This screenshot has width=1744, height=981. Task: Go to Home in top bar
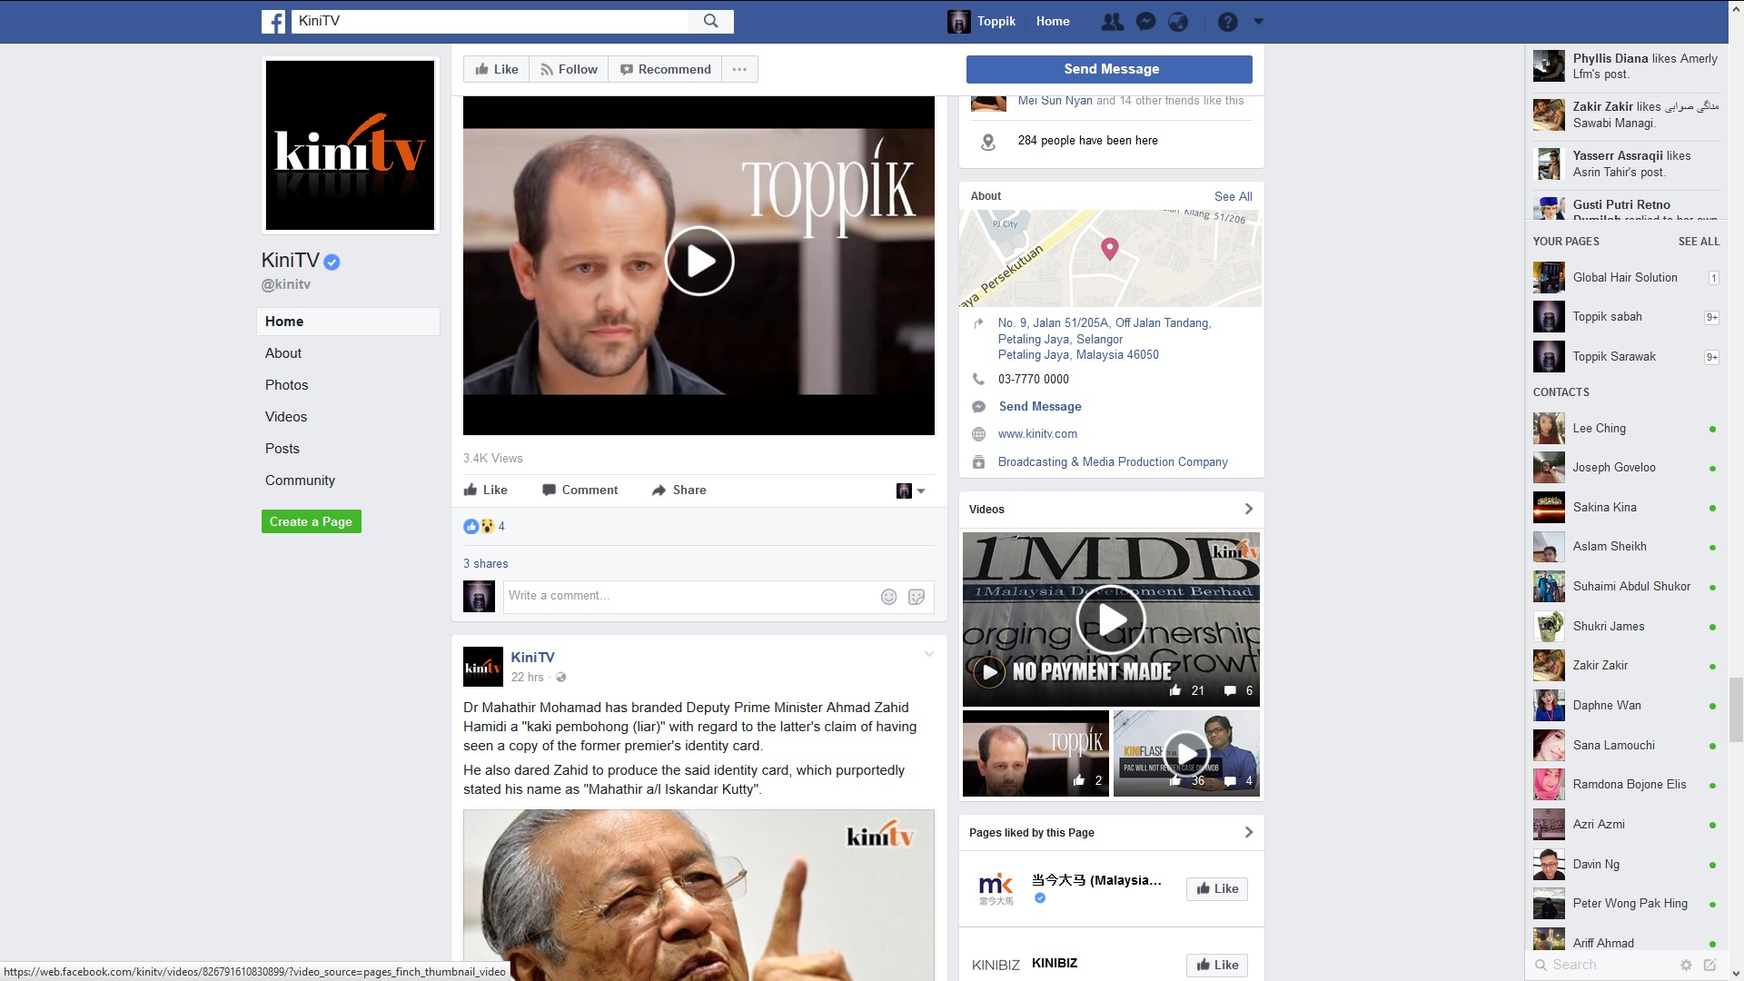[1053, 21]
